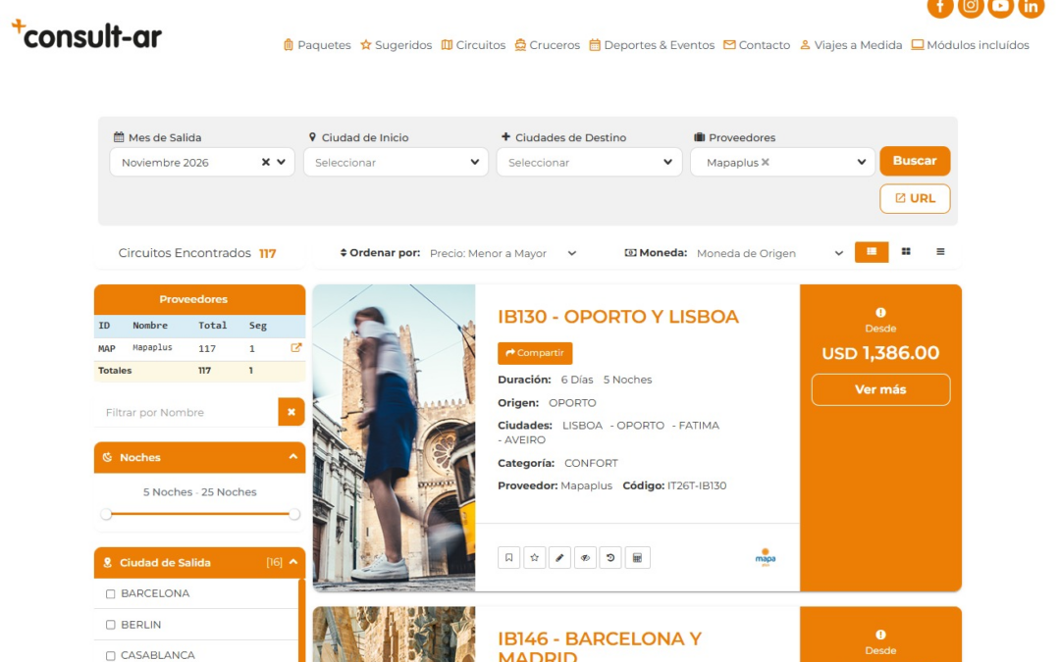
Task: Open the Paquetes menu item
Action: (x=316, y=45)
